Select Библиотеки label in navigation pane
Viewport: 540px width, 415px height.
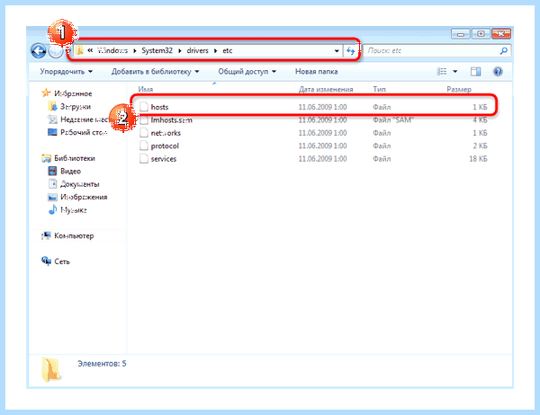tap(75, 158)
